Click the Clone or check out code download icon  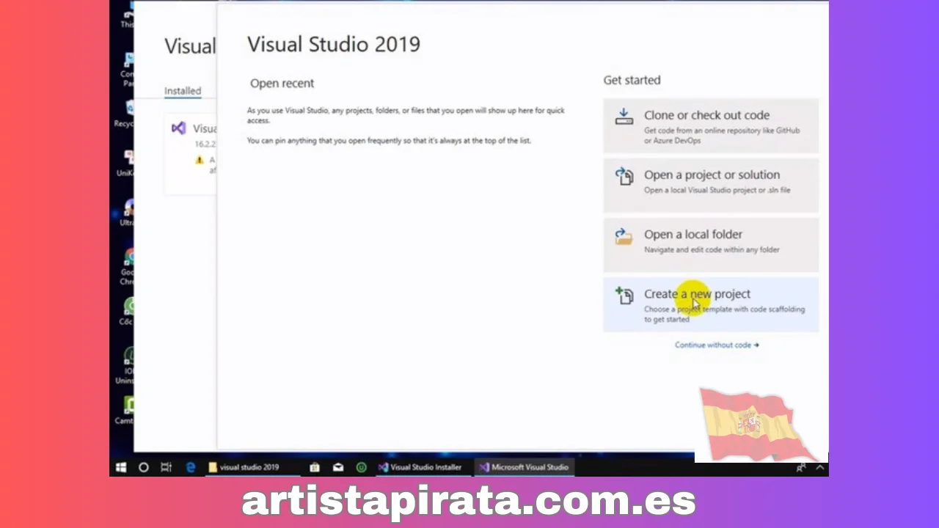coord(624,117)
